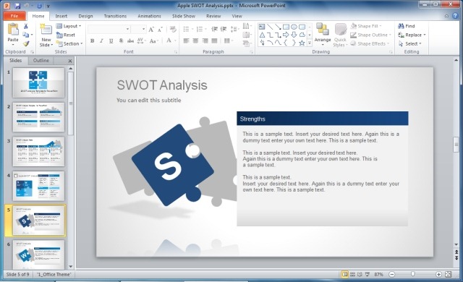The width and height of the screenshot is (463, 282).
Task: Toggle Text Shadow formatting
Action: click(x=121, y=40)
